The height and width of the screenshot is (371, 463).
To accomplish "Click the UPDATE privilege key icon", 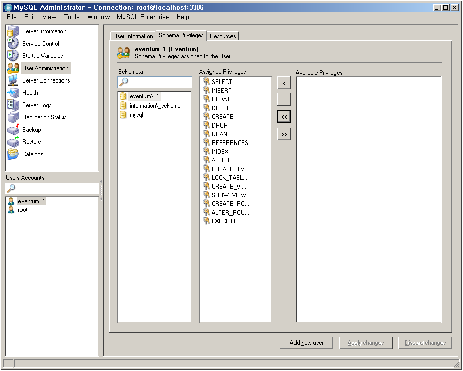I will (x=207, y=99).
